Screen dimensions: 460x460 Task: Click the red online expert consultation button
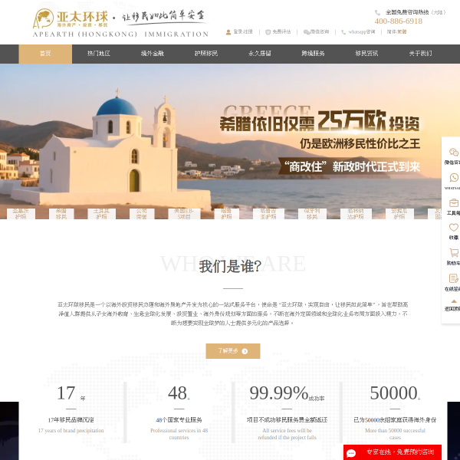point(393,452)
